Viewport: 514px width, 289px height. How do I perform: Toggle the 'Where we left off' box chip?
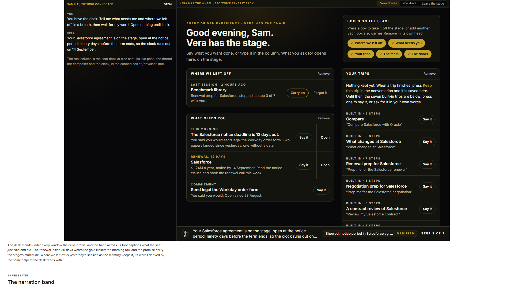tap(366, 43)
